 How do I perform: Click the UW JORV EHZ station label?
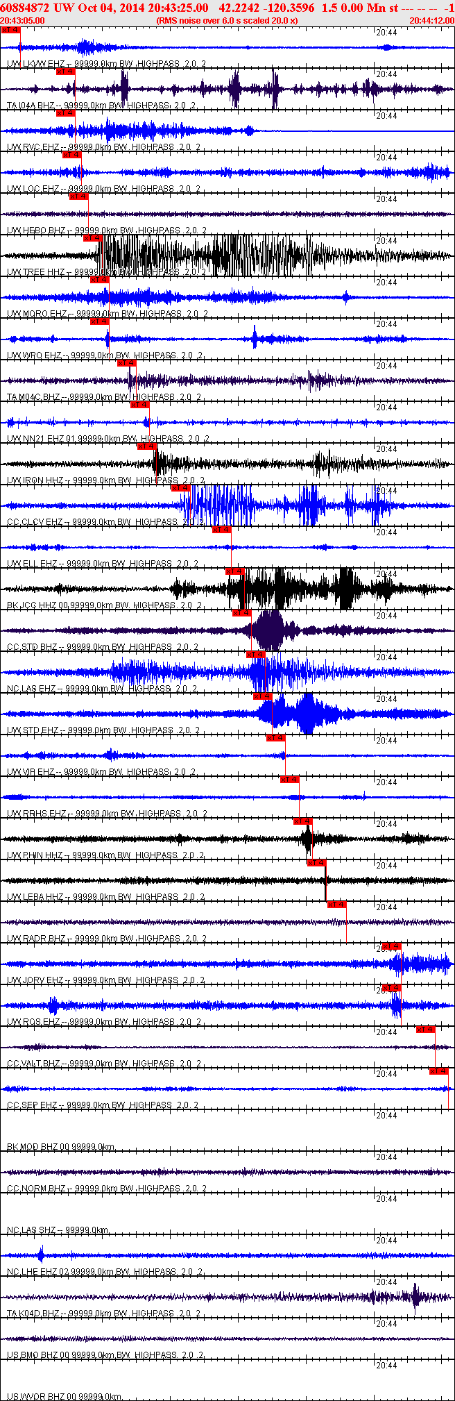[x=105, y=980]
